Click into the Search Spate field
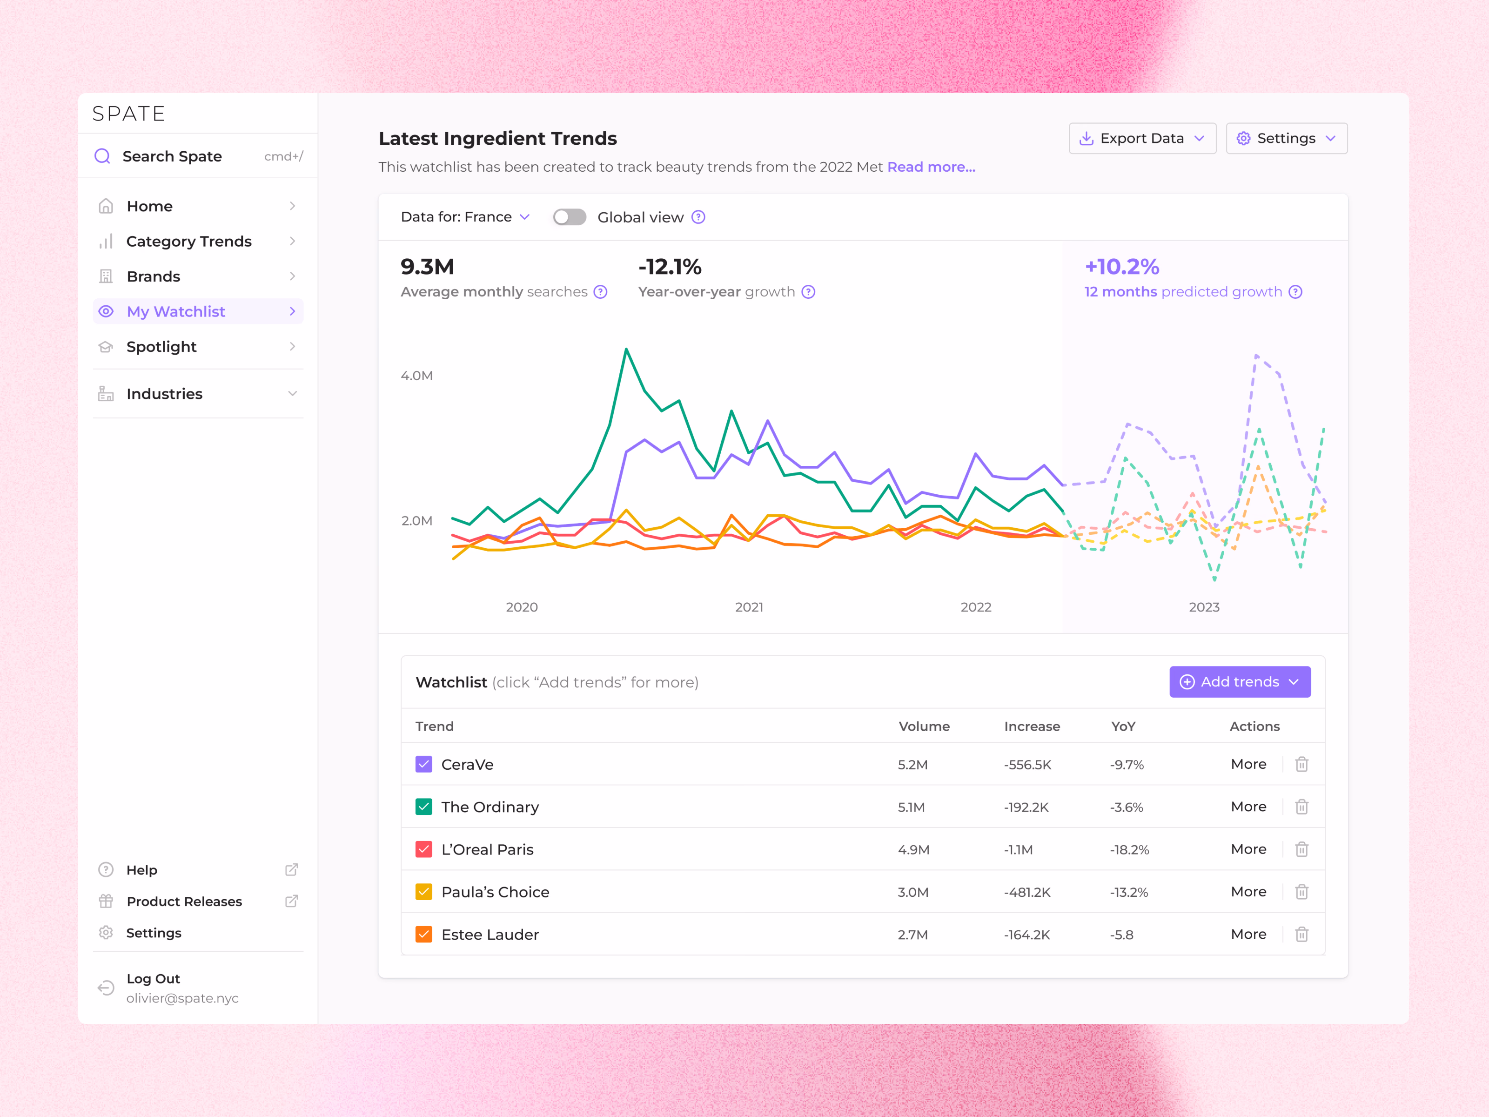1489x1117 pixels. [198, 156]
